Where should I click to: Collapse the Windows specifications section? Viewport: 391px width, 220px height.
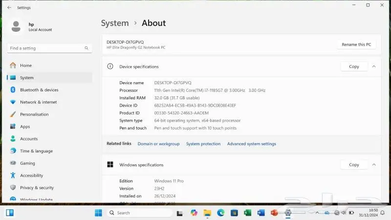click(x=374, y=165)
